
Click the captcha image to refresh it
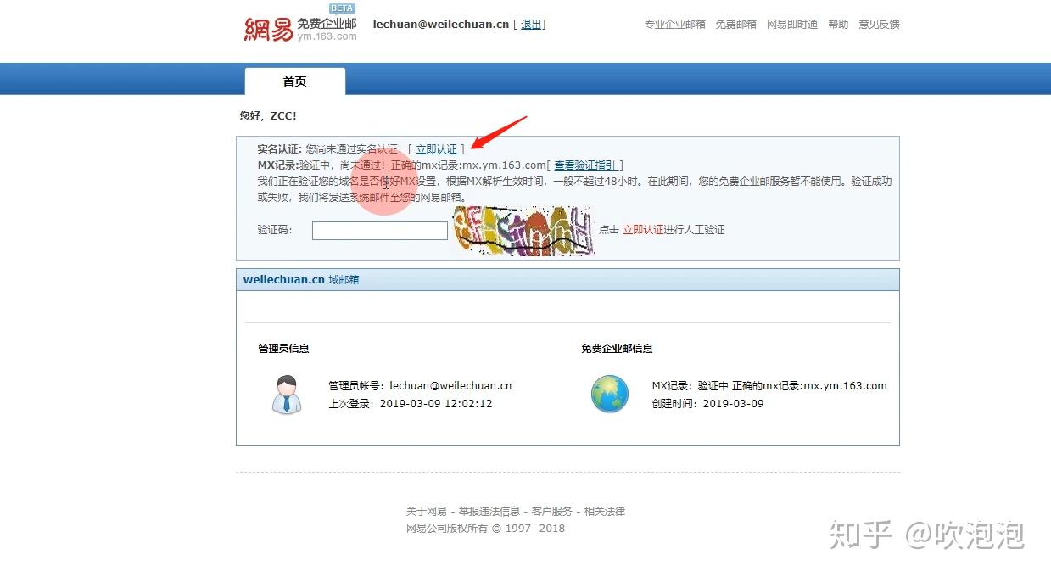click(523, 231)
